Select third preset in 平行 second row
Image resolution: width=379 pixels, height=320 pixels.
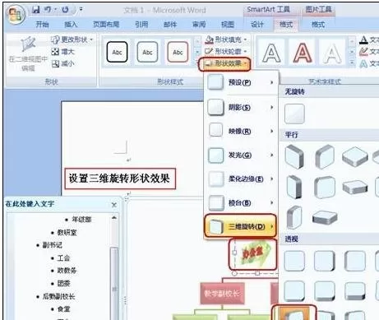point(355,187)
